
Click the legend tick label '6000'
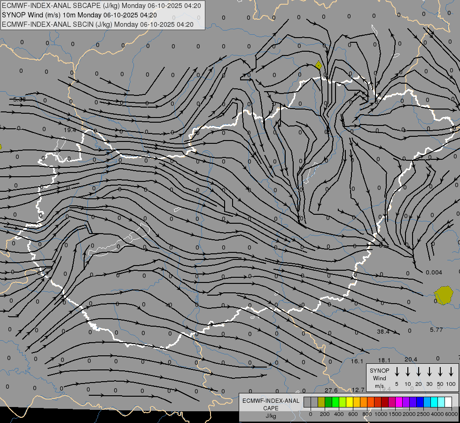pos(452,414)
